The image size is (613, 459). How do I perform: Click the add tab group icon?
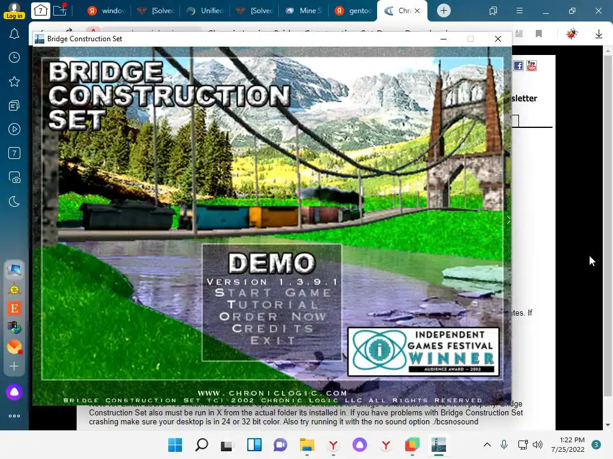click(x=60, y=10)
